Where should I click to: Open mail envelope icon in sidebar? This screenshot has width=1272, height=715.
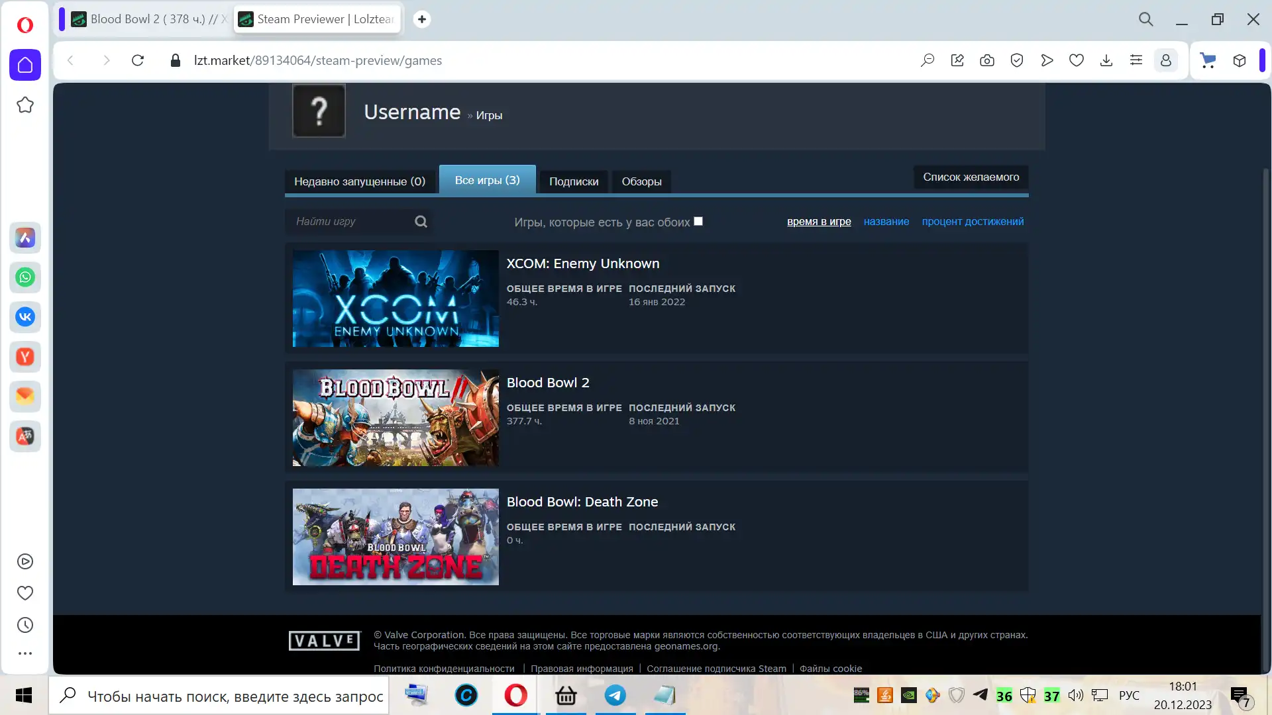[x=25, y=397]
